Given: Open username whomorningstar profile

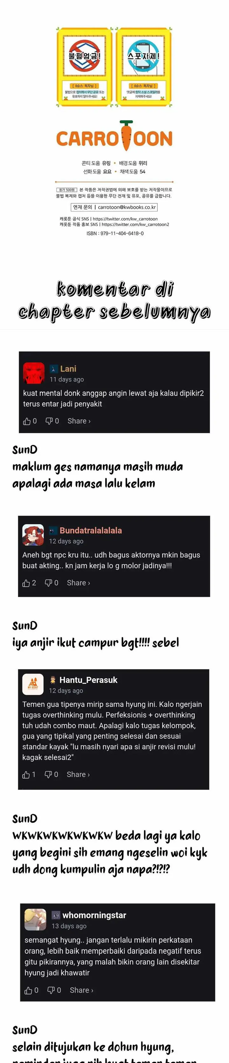Looking at the screenshot, I should tap(94, 915).
